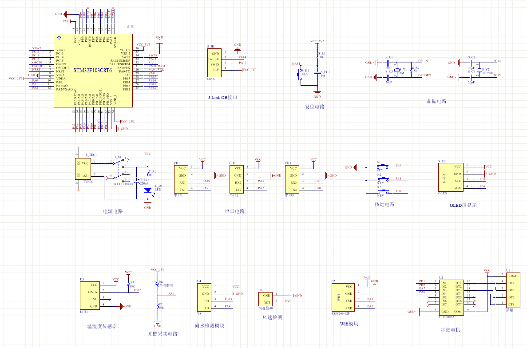Select the YS rain sensor block U4

[204, 297]
